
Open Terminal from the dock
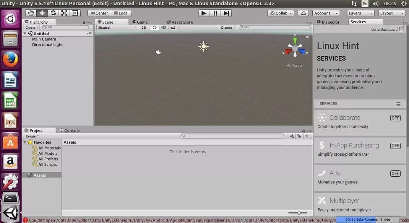coord(10,199)
